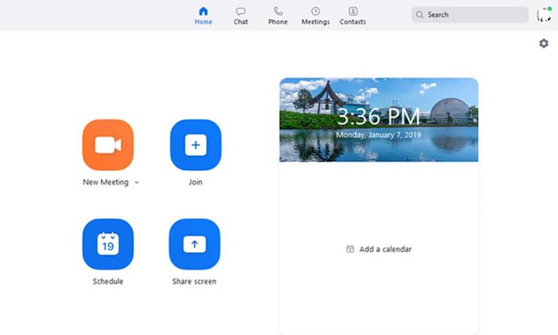Start a new meeting with orange camera icon
Image resolution: width=558 pixels, height=335 pixels.
[x=108, y=145]
